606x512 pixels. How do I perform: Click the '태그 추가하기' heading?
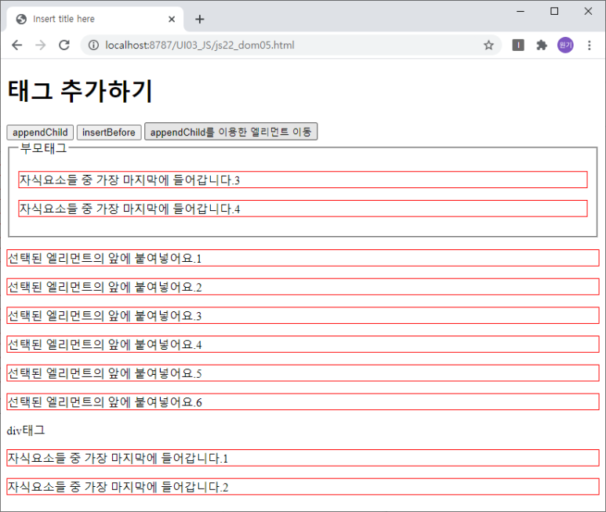[80, 91]
